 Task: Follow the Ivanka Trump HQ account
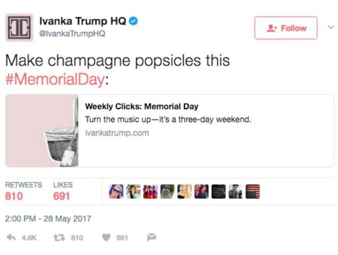click(x=286, y=28)
